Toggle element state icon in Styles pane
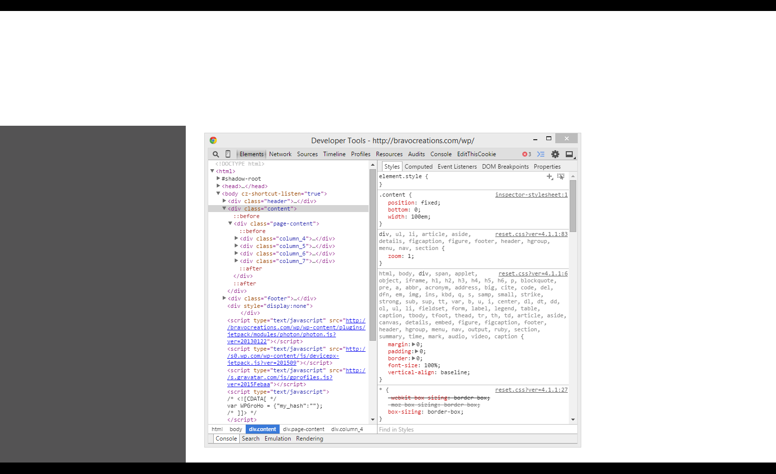The height and width of the screenshot is (474, 776). point(561,177)
